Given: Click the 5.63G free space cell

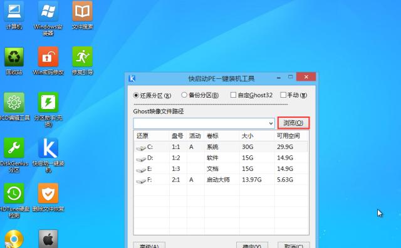Looking at the screenshot, I should click(285, 180).
